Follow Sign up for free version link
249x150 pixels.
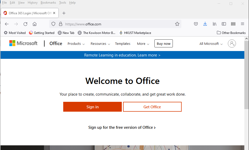click(122, 127)
